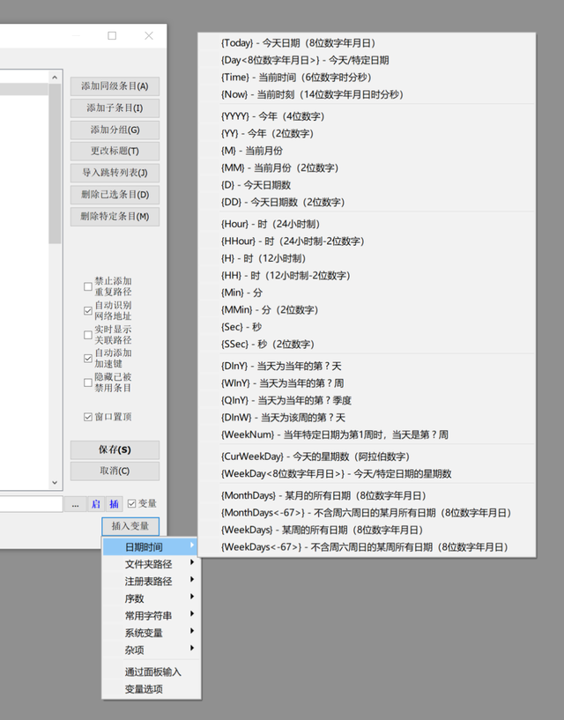Click the 添加子条目(I) button
564x720 pixels.
click(115, 108)
